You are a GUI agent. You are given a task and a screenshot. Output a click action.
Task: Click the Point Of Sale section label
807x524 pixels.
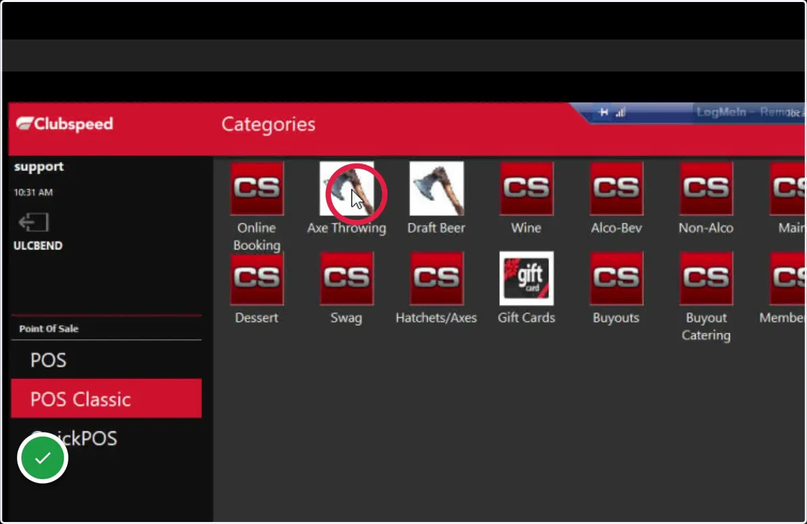(48, 329)
